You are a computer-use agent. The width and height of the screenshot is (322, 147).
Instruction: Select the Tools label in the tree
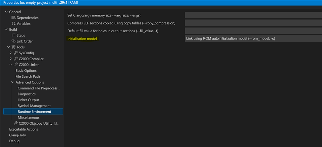coord(20,47)
